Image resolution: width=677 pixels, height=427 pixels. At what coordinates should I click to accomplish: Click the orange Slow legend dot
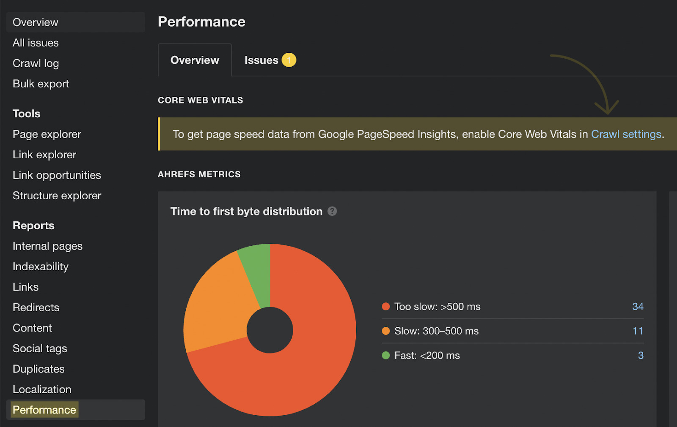385,331
